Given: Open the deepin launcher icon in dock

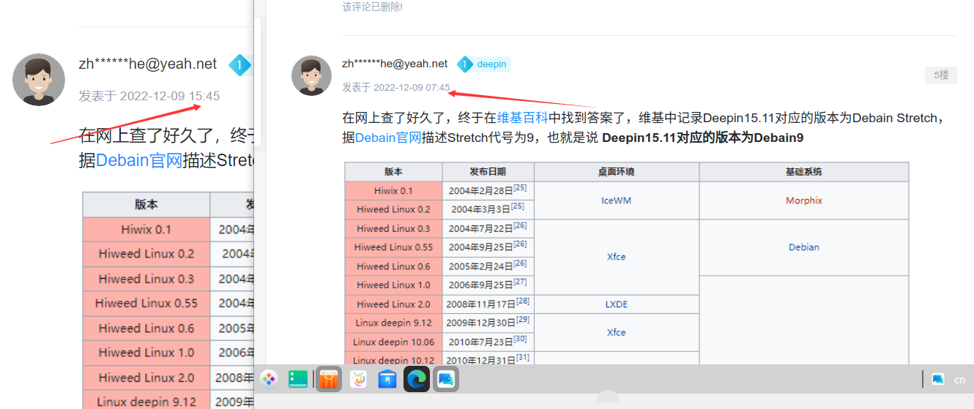Looking at the screenshot, I should click(269, 379).
